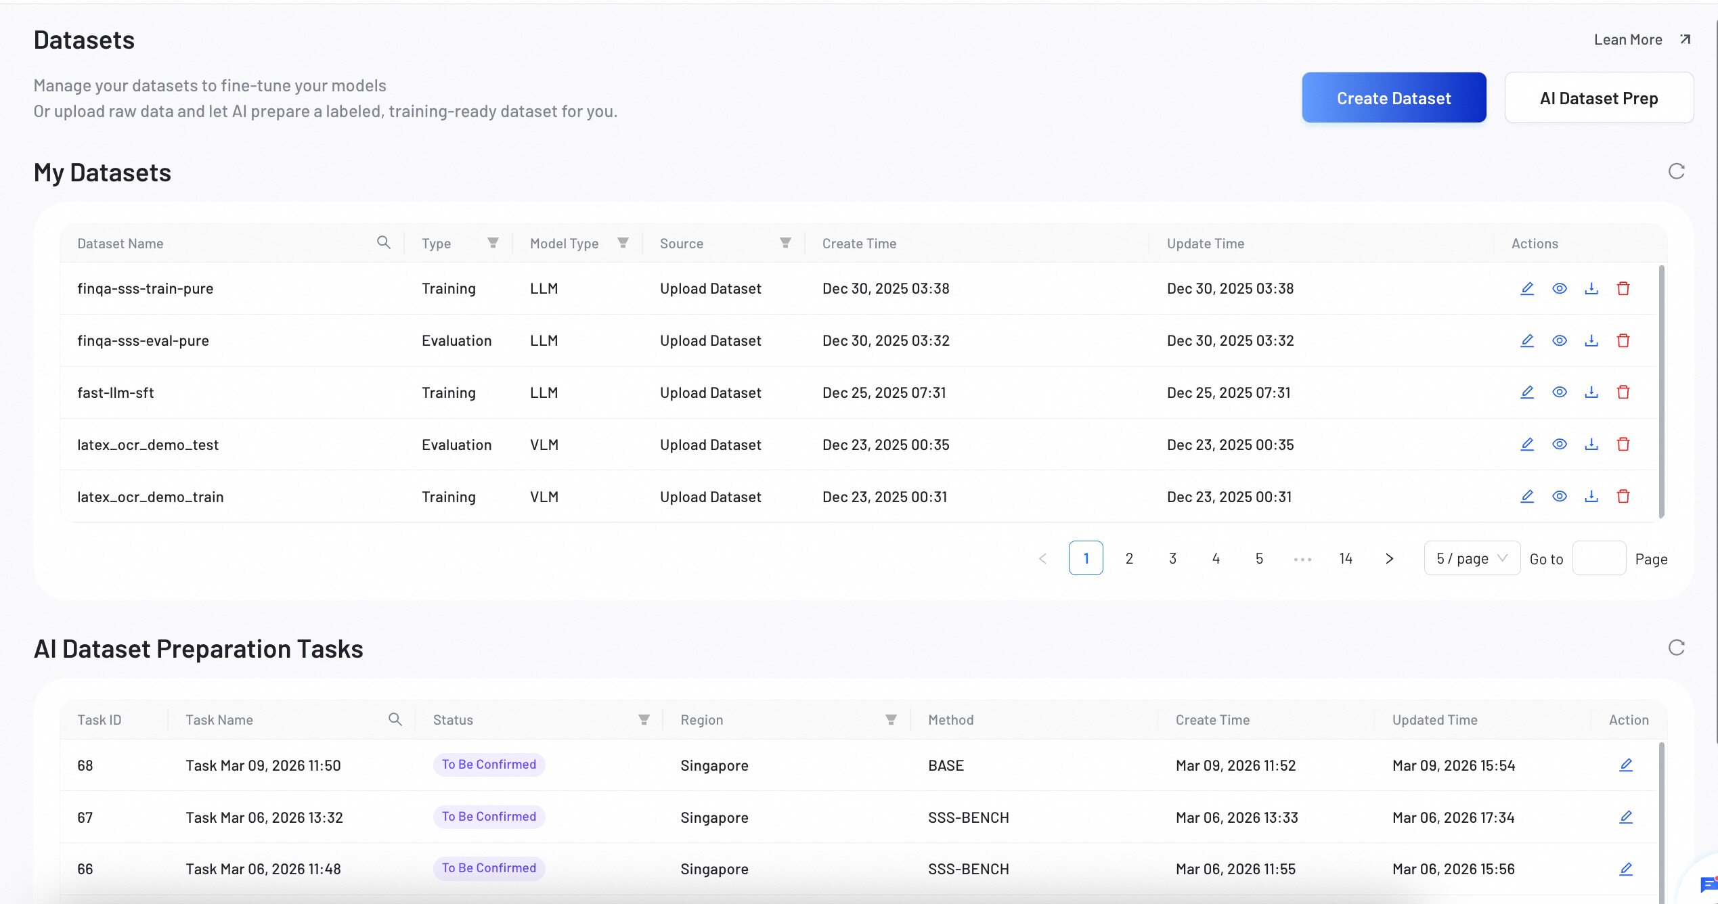Click the To Be Confirmed badge for task 66

point(489,868)
